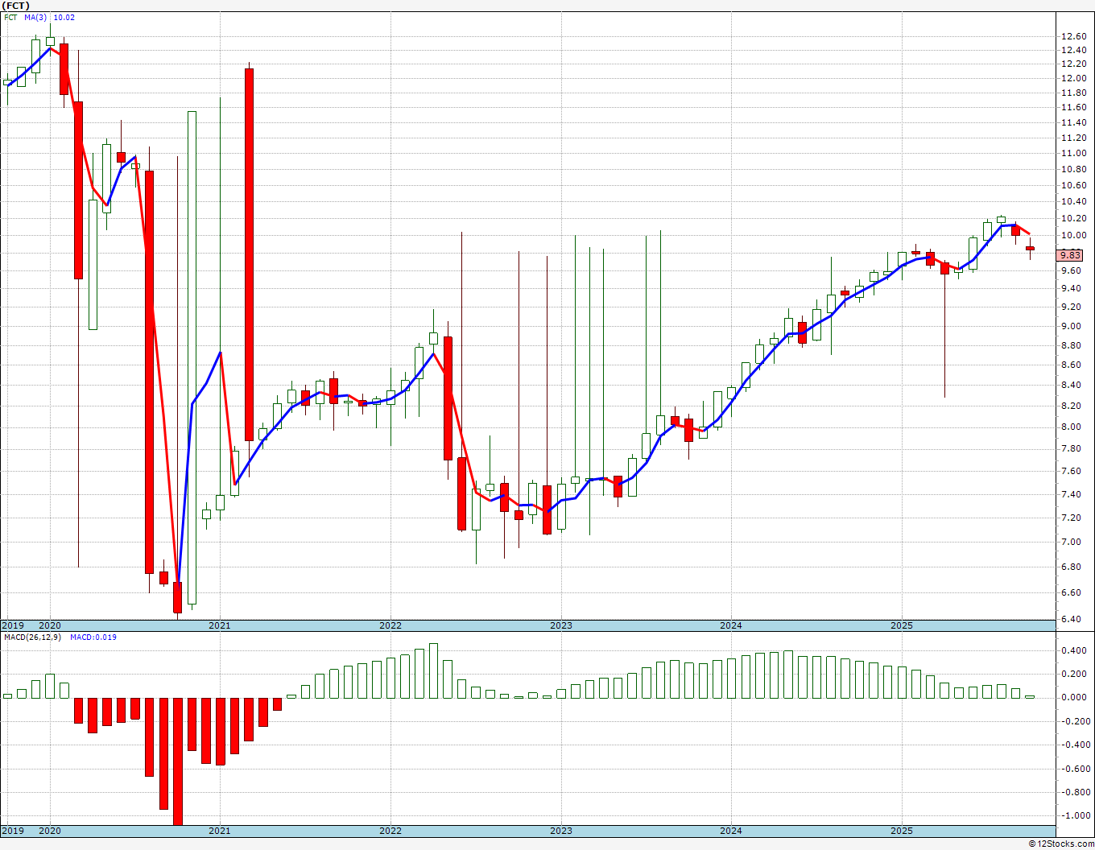Screen dimensions: 1095x850
Task: Click the MACD:0.019 value readout
Action: pyautogui.click(x=93, y=637)
